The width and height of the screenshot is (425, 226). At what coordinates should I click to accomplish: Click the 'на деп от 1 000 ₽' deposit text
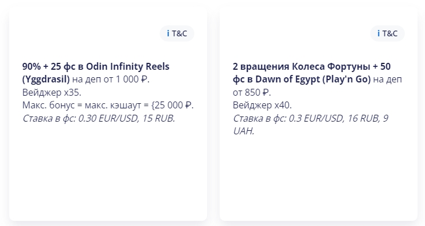coord(110,80)
